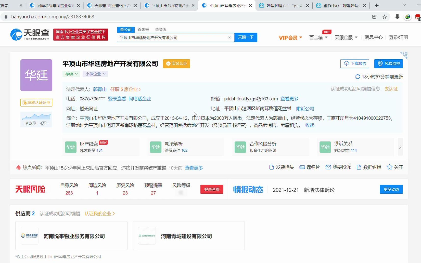
Task: Click the 河南青城建设 supplier logo
Action: [x=147, y=236]
